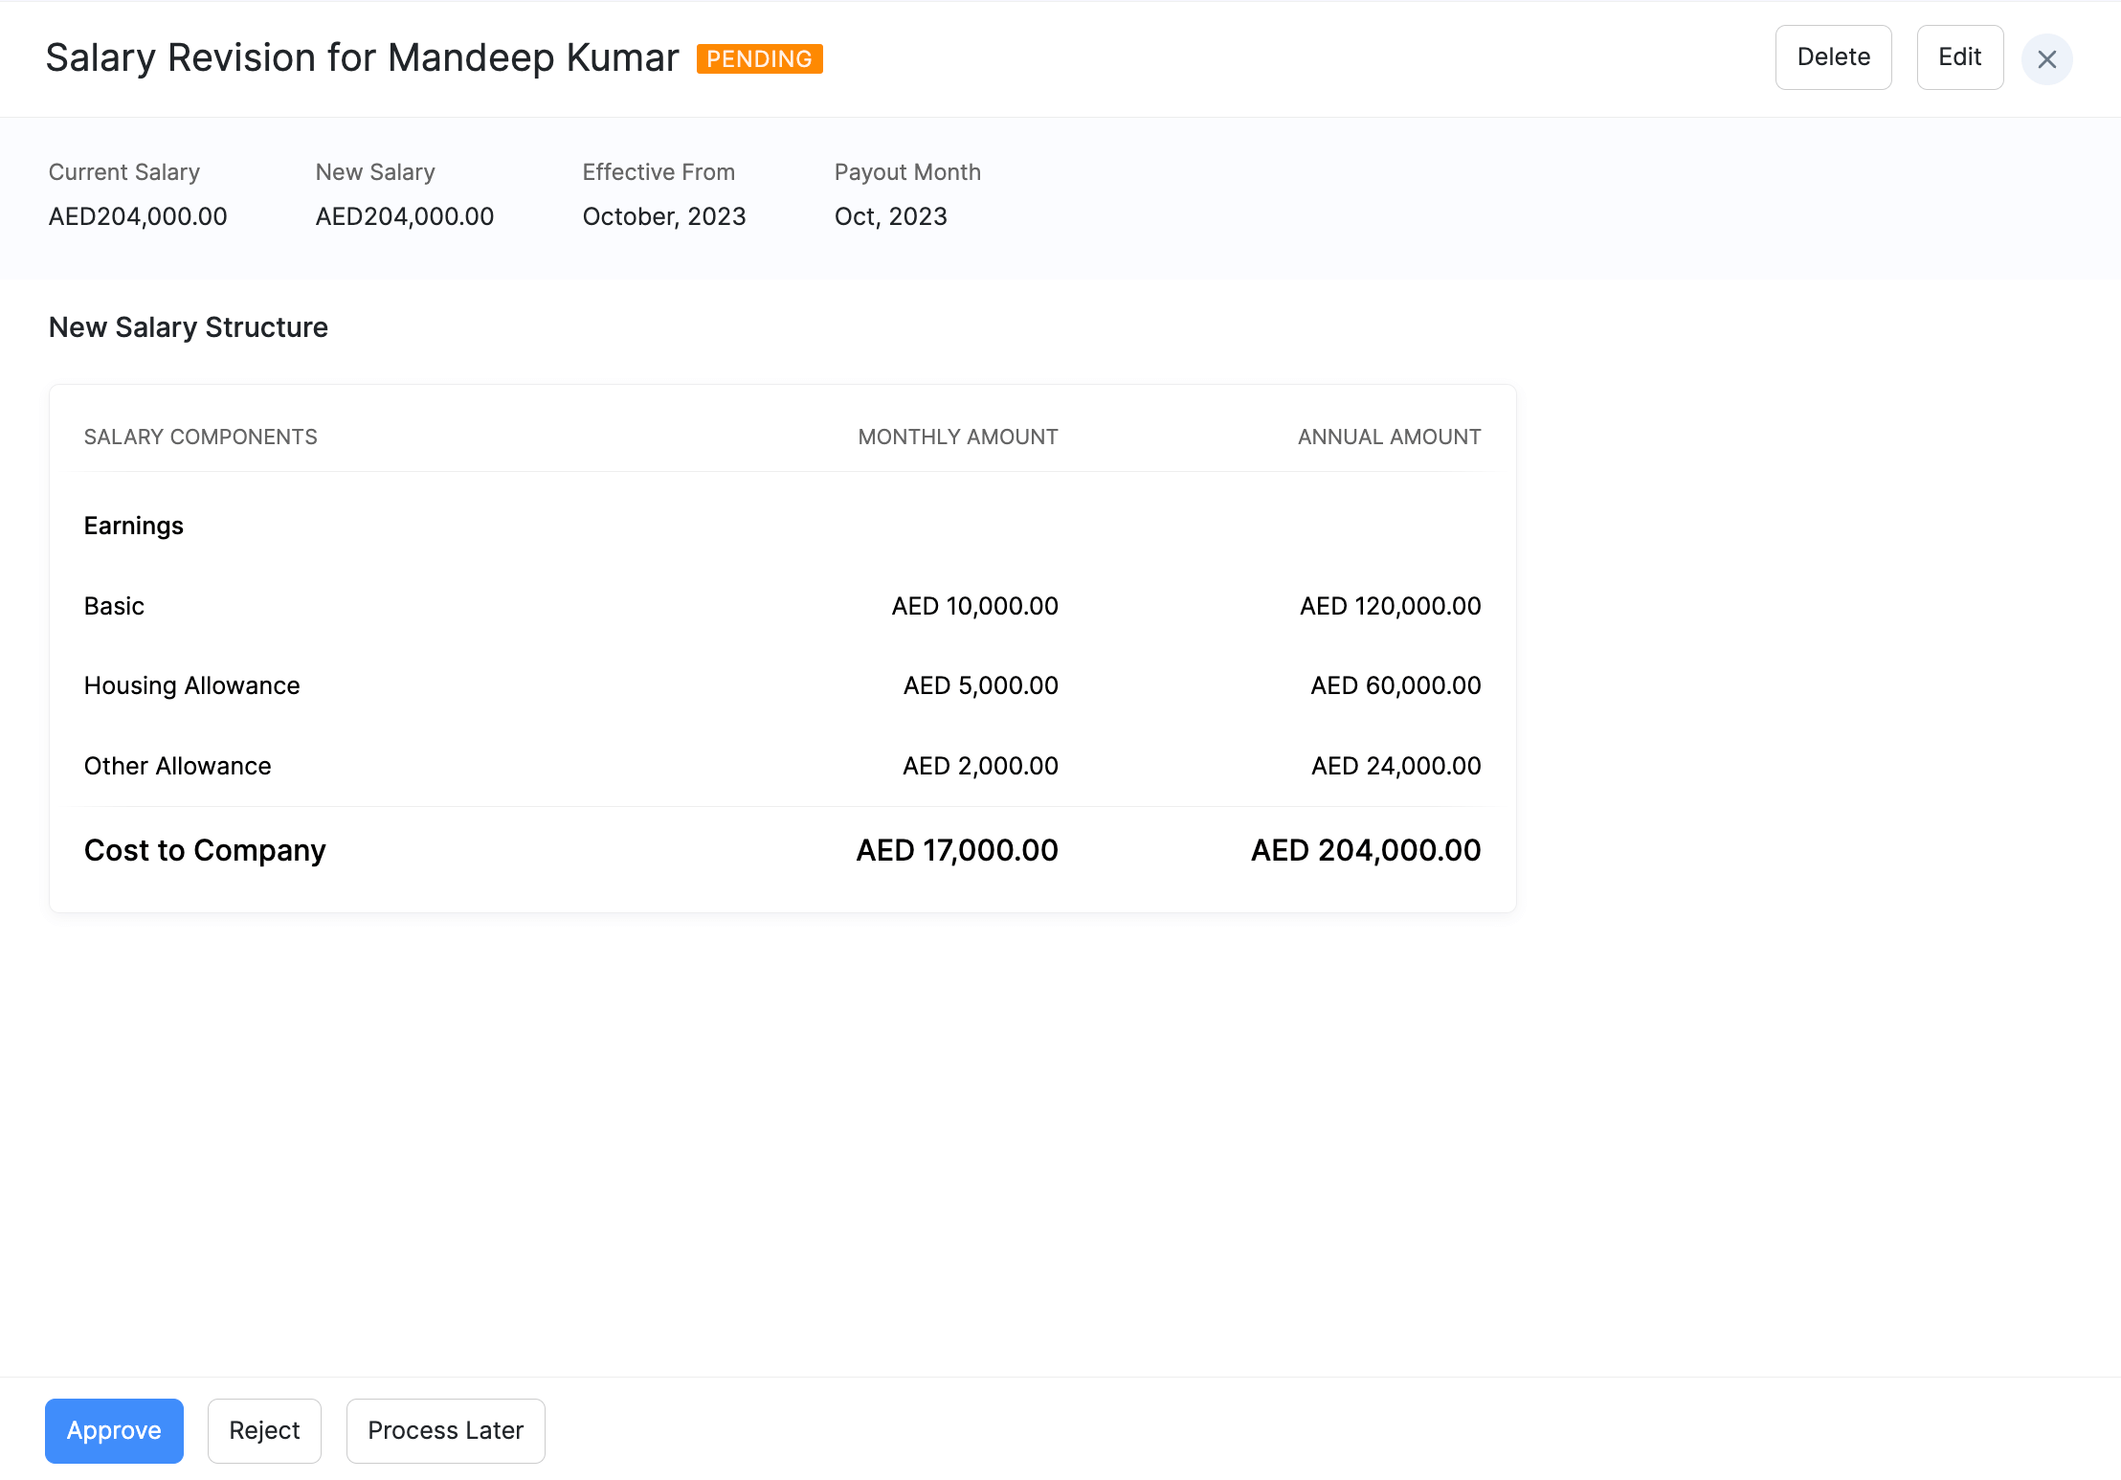2121x1480 pixels.
Task: Click the Effective From date October, 2023
Action: coord(663,216)
